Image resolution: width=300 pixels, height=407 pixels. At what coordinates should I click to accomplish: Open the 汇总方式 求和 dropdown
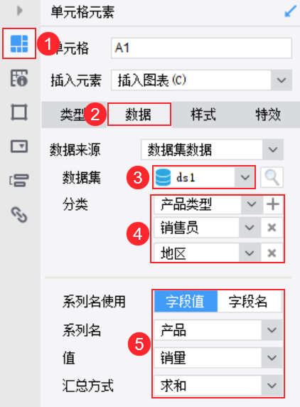218,386
